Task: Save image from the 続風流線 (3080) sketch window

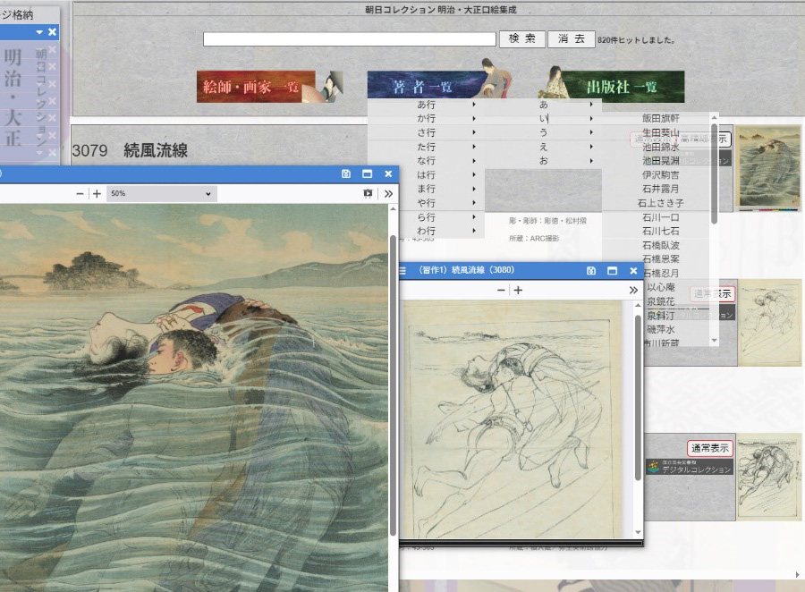Action: [x=591, y=271]
